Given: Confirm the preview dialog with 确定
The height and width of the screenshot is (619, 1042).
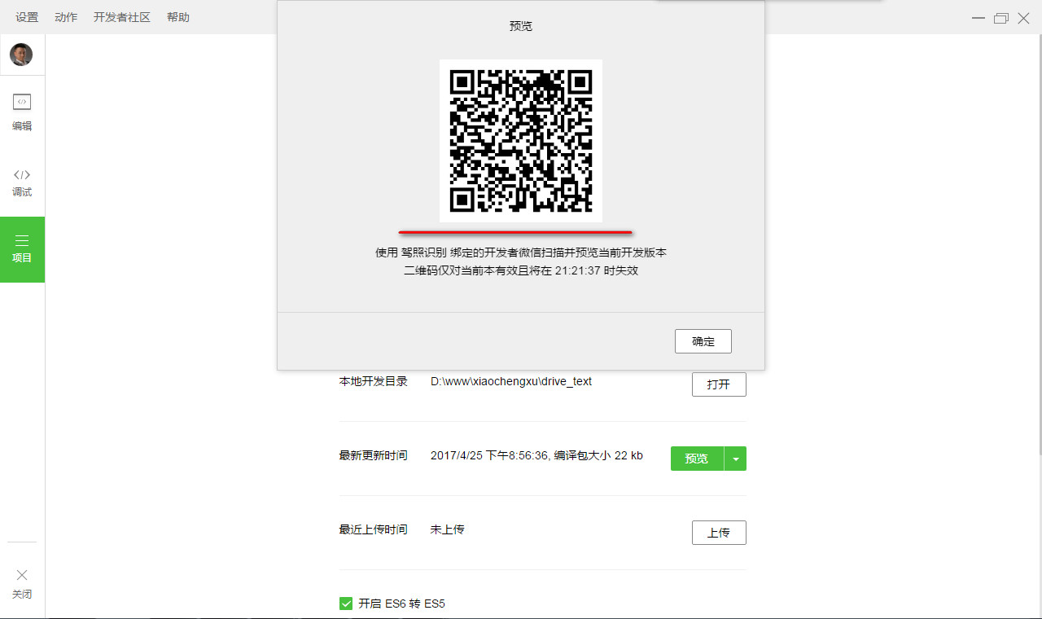Looking at the screenshot, I should pyautogui.click(x=703, y=341).
